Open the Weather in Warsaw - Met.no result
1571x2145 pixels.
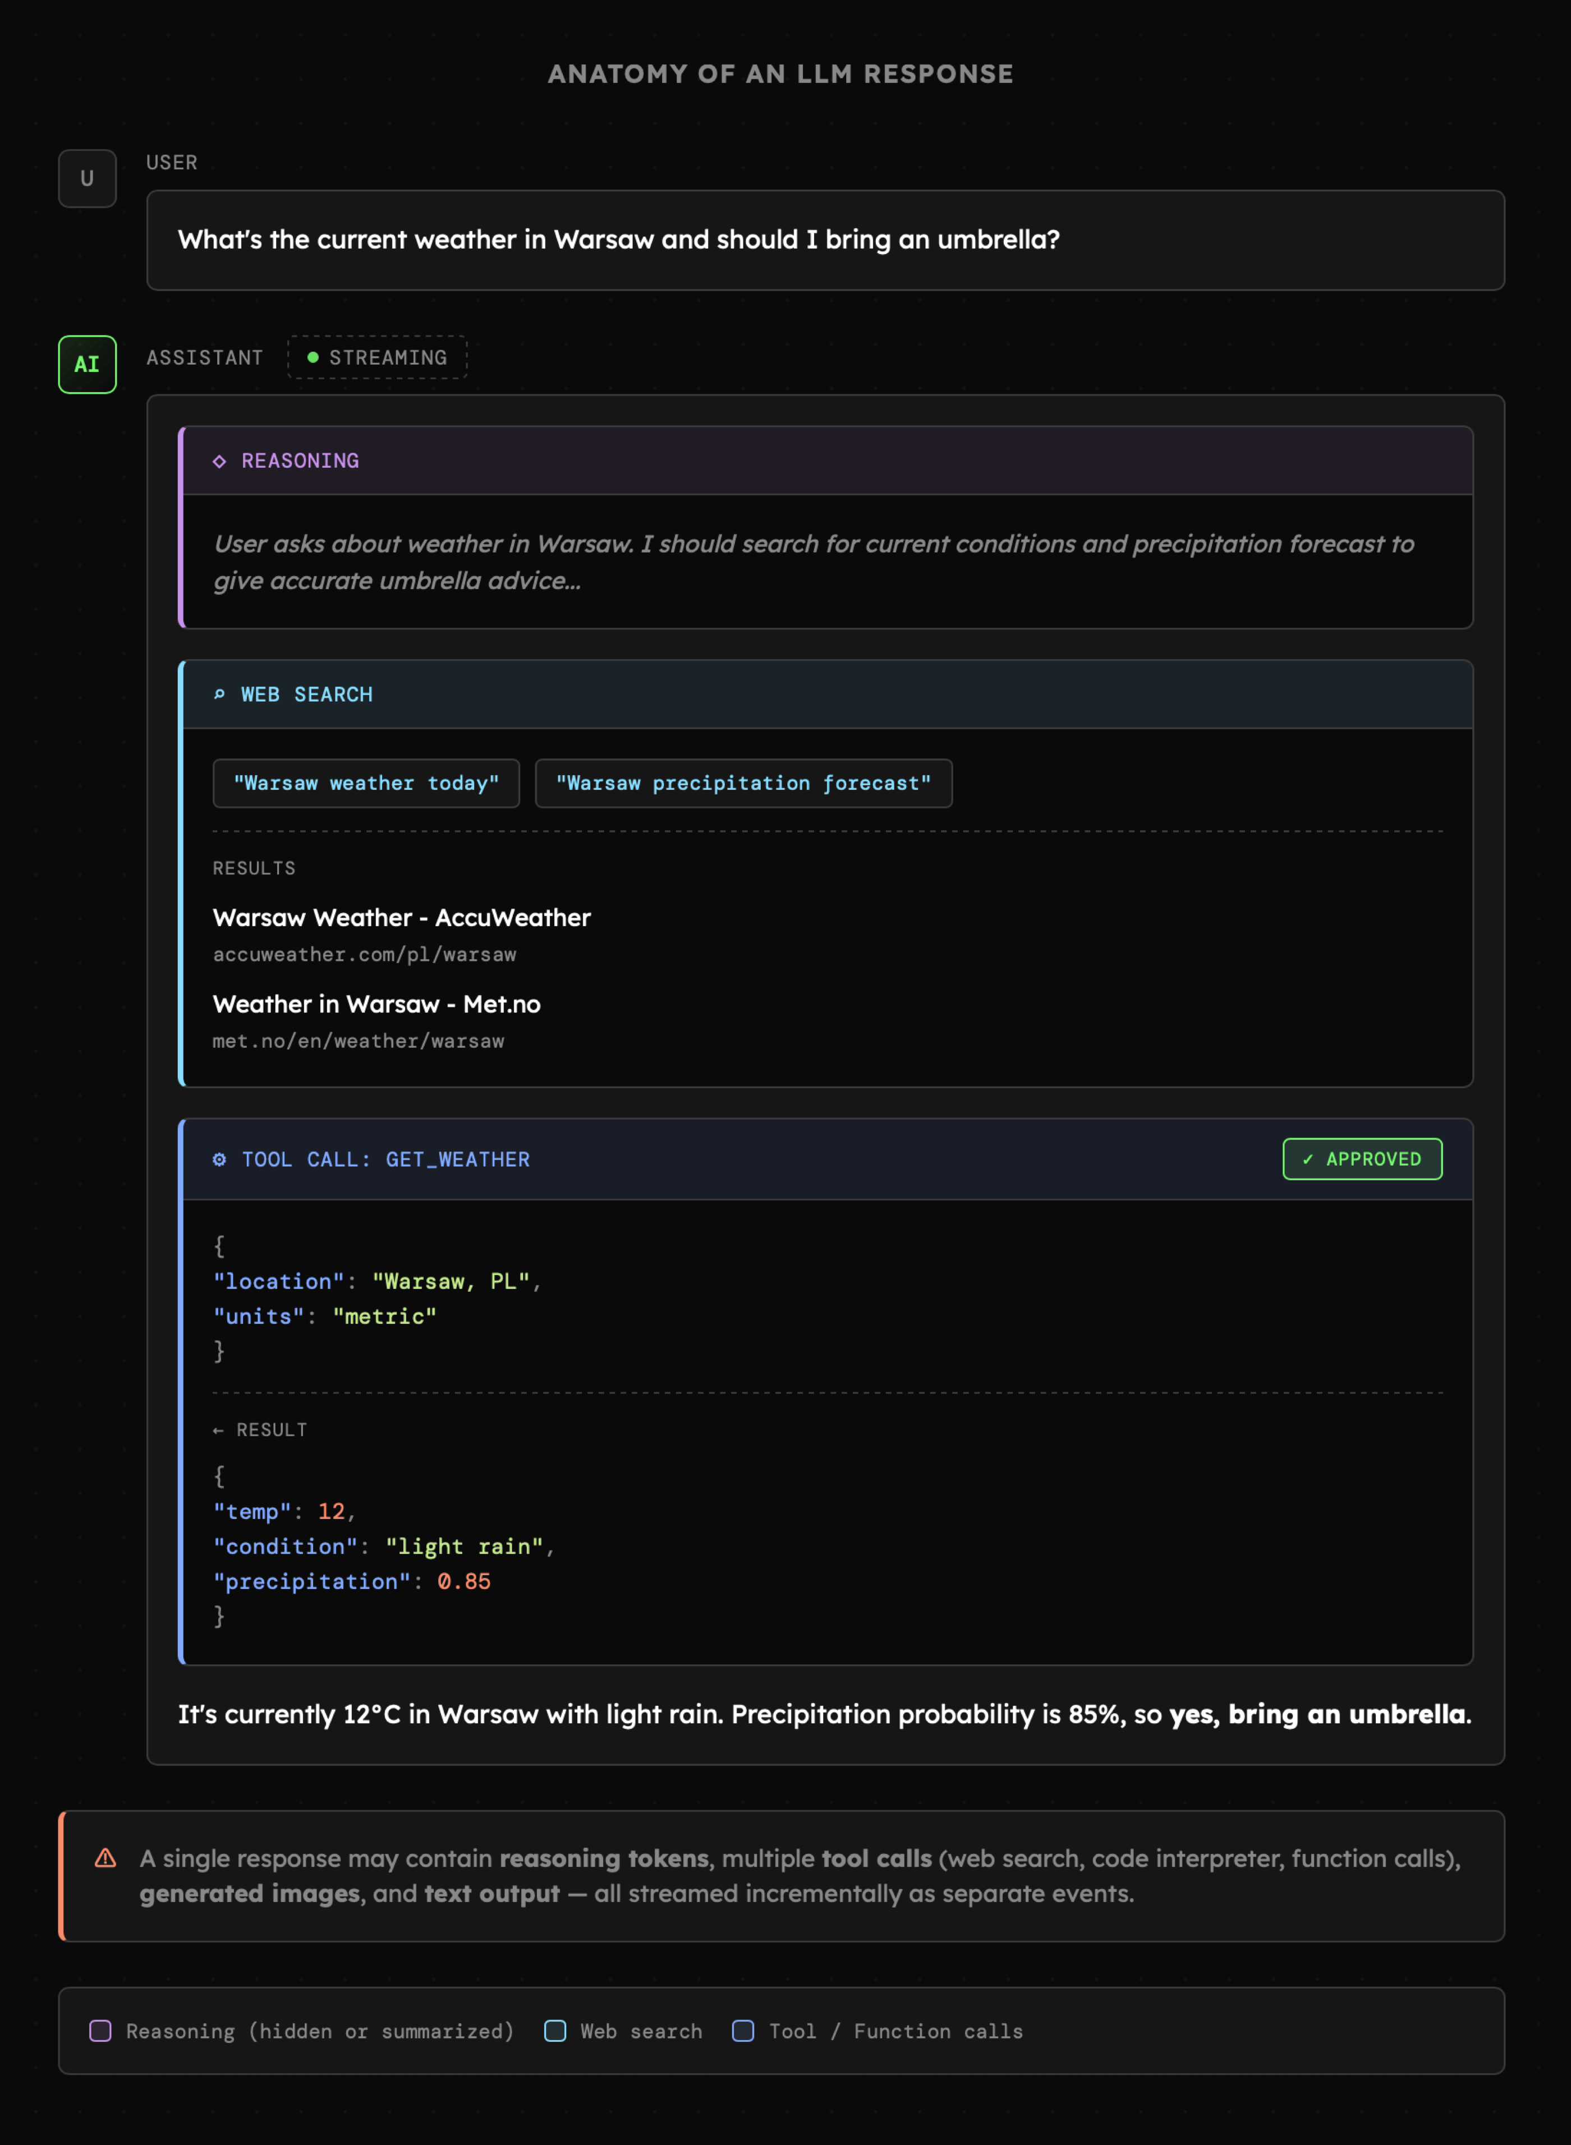[x=376, y=1004]
